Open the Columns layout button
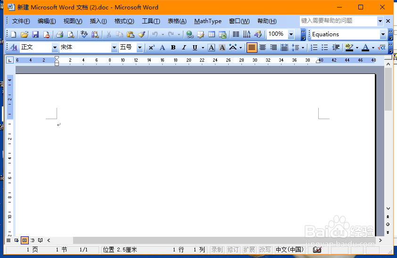 coord(236,34)
